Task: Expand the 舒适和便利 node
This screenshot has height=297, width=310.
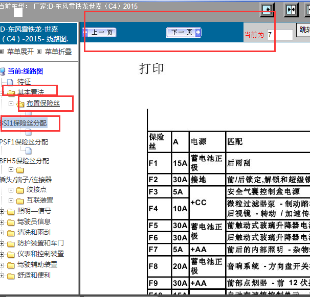Action: 2,276
